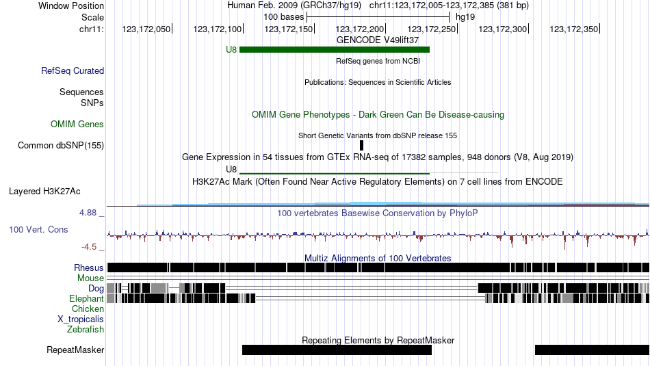Viewport: 650px width, 366px height.
Task: Select the Rhesus alignment row label
Action: pyautogui.click(x=89, y=267)
